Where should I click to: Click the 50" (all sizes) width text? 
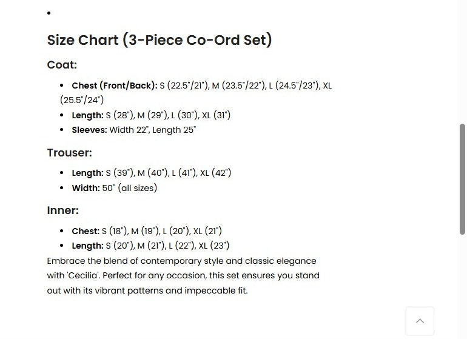130,188
